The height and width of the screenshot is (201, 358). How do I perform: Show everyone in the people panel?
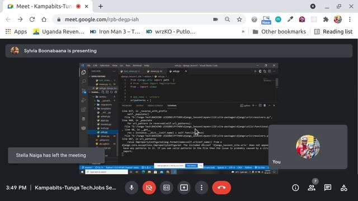click(312, 188)
